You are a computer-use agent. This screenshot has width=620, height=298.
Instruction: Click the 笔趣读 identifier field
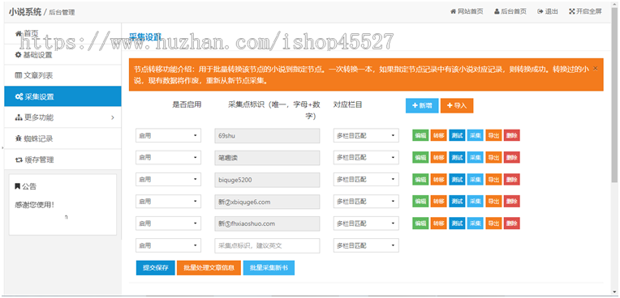pos(267,157)
